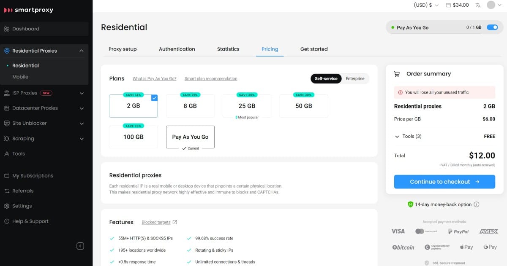Click the Help & Support icon

[x=7, y=221]
